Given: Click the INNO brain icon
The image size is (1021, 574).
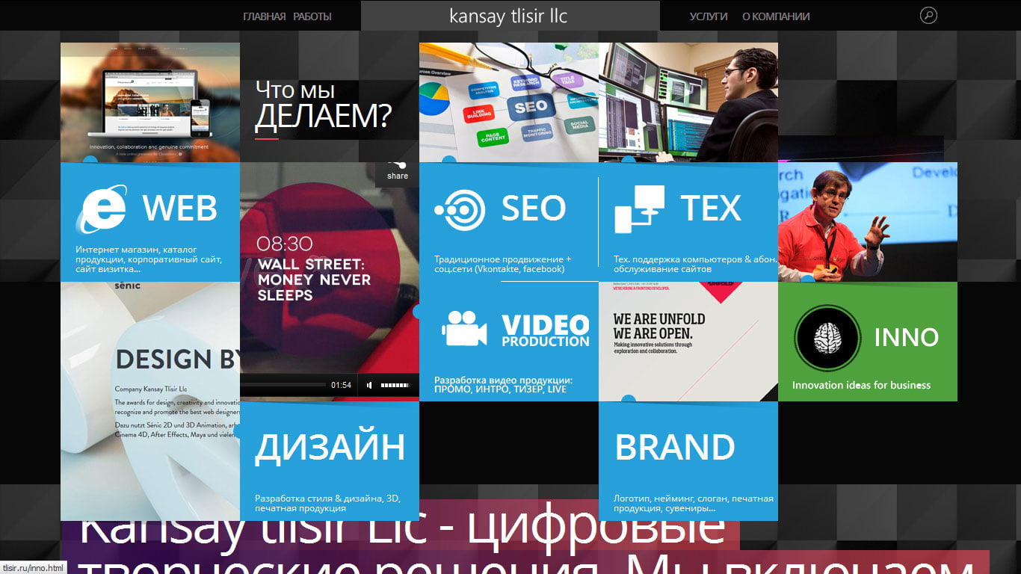Looking at the screenshot, I should tap(827, 338).
